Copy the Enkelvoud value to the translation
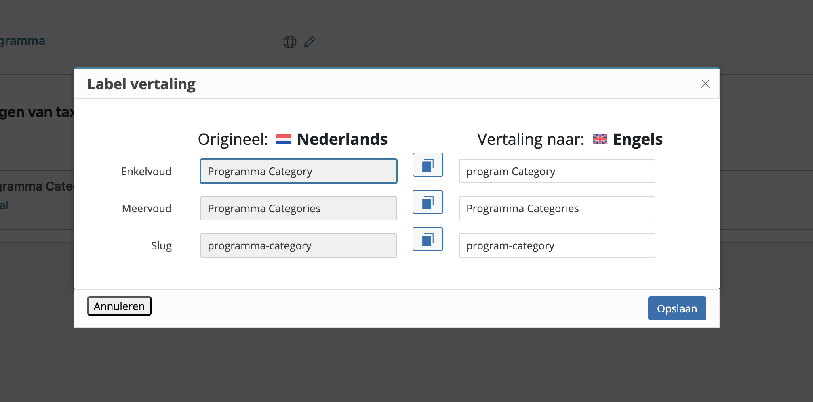This screenshot has width=813, height=402. 428,165
